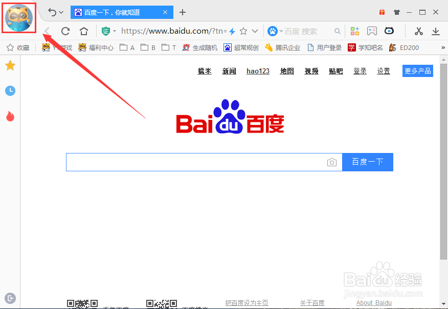Screen dimensions: 448x309
Task: Open the skin (shirt) icon
Action: coord(396,12)
